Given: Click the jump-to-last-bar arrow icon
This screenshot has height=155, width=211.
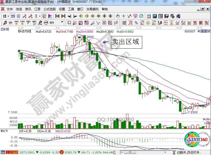Looking at the screenshot, I should click(63, 16).
